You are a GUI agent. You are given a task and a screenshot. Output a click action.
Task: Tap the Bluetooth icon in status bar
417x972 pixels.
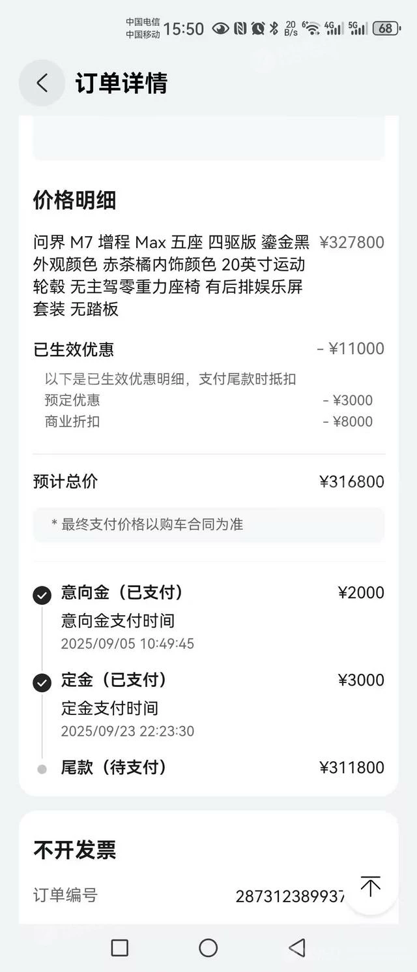[274, 28]
